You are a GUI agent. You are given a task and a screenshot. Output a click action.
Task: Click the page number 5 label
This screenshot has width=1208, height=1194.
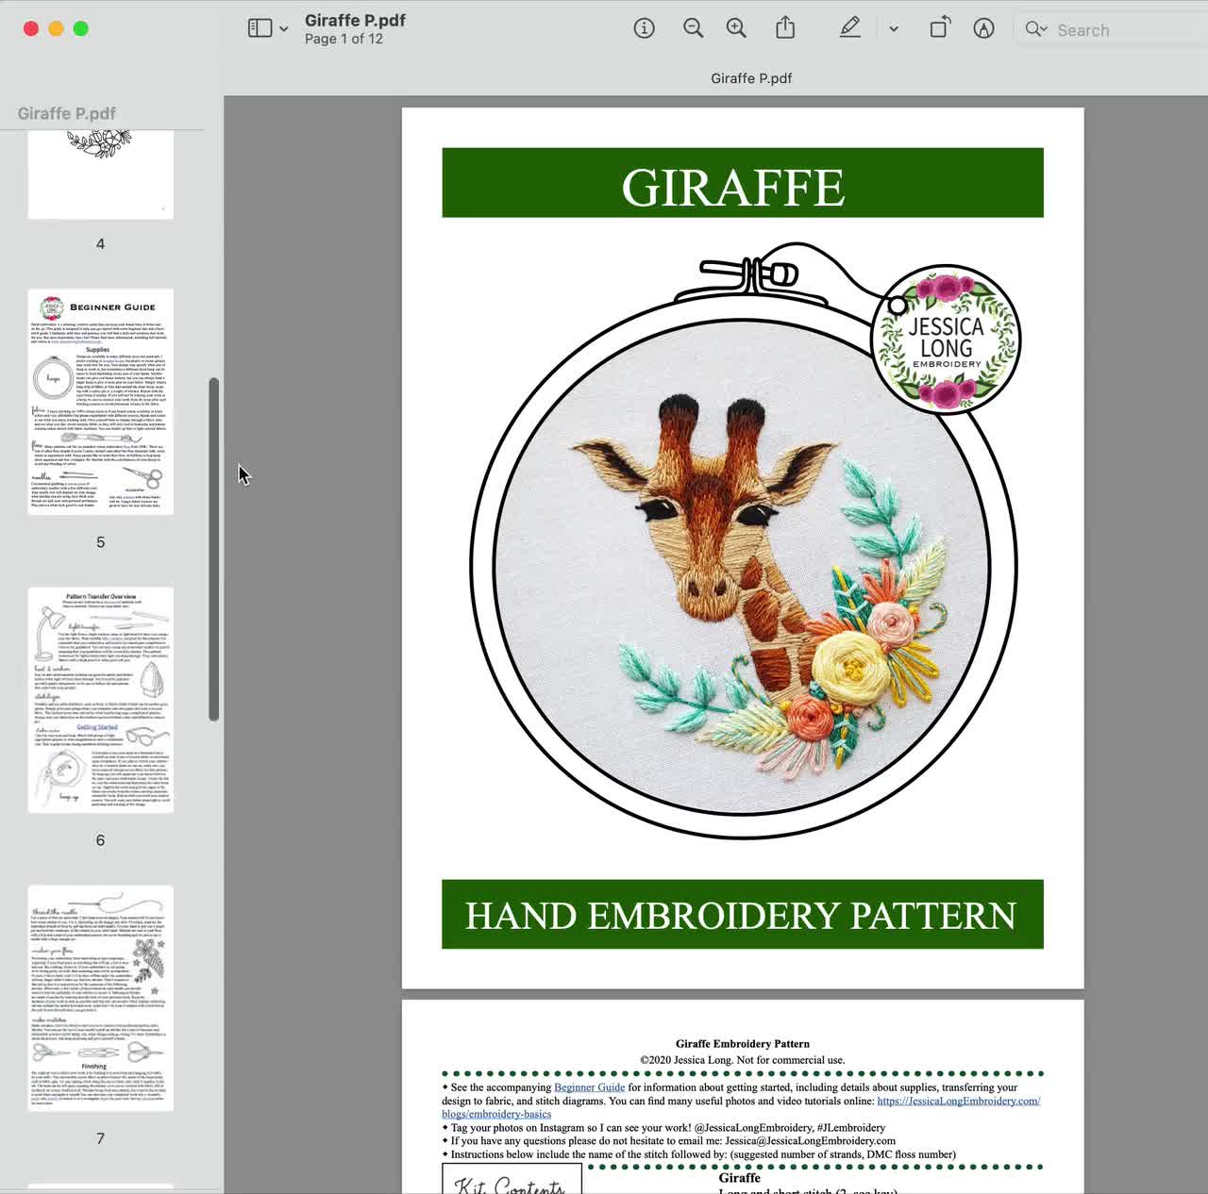pos(100,542)
